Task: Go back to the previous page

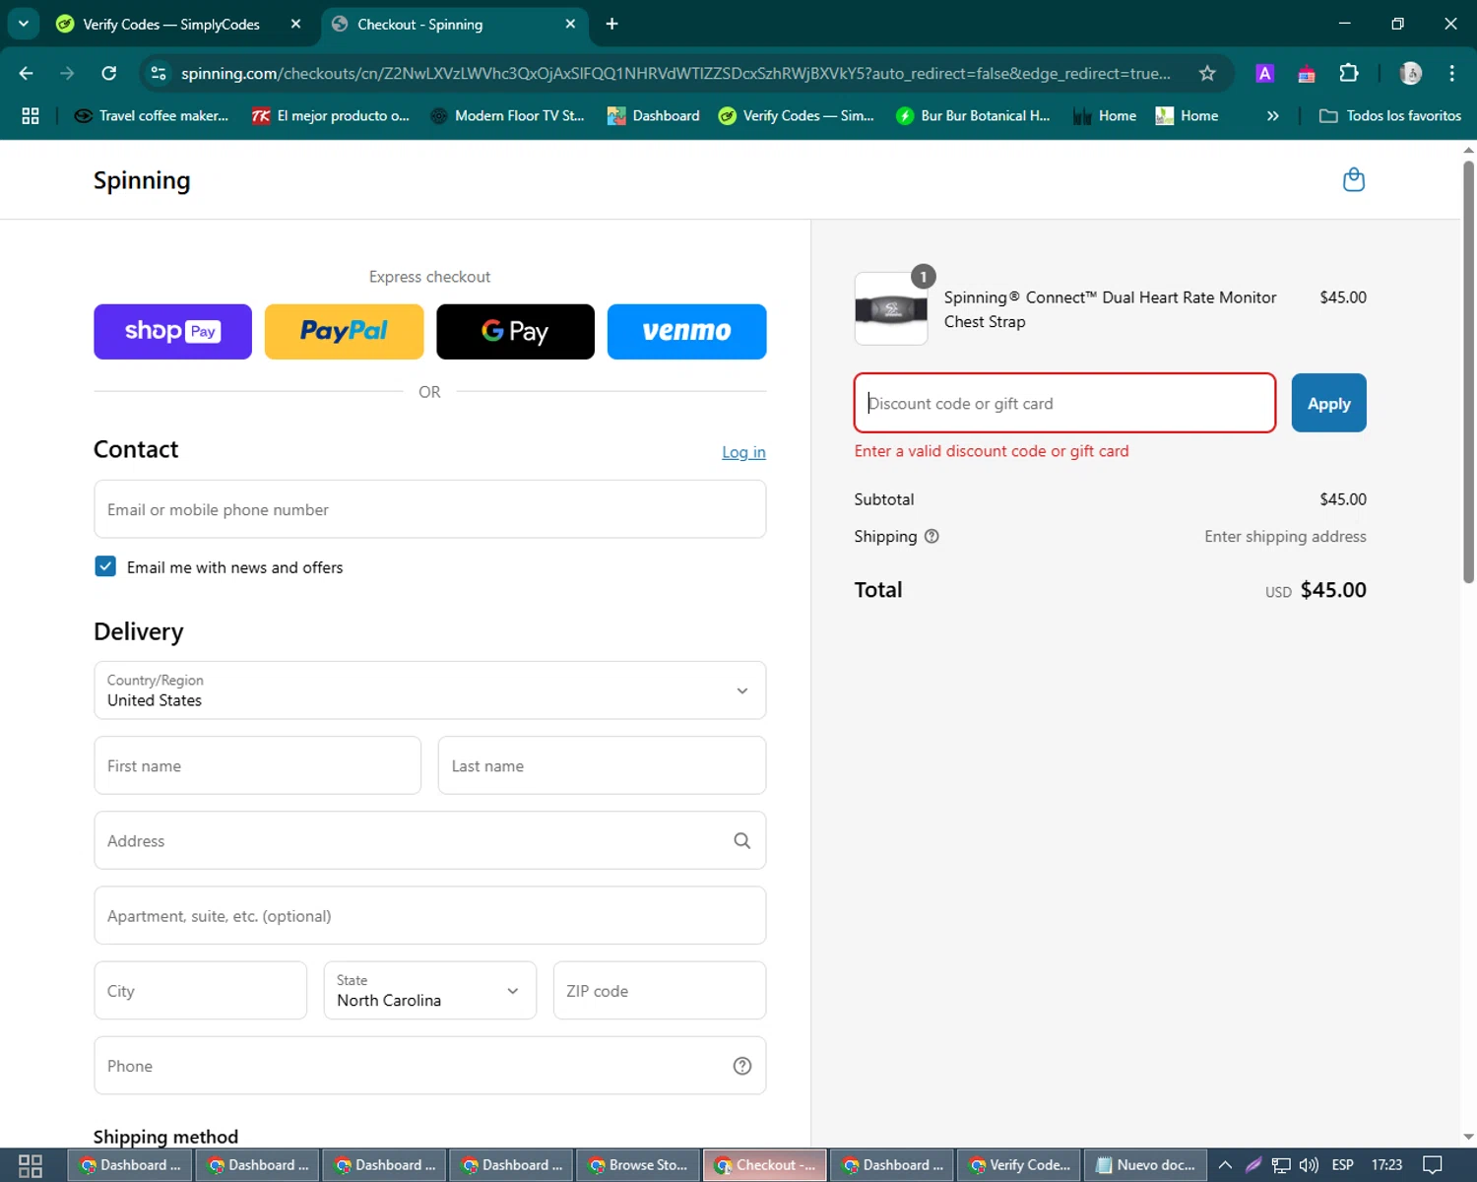Action: [27, 73]
